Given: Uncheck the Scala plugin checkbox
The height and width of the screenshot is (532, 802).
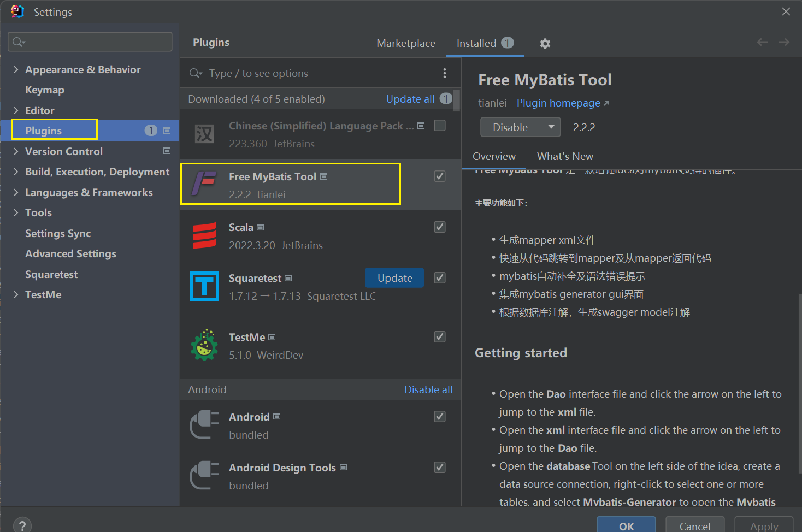Looking at the screenshot, I should pyautogui.click(x=440, y=227).
